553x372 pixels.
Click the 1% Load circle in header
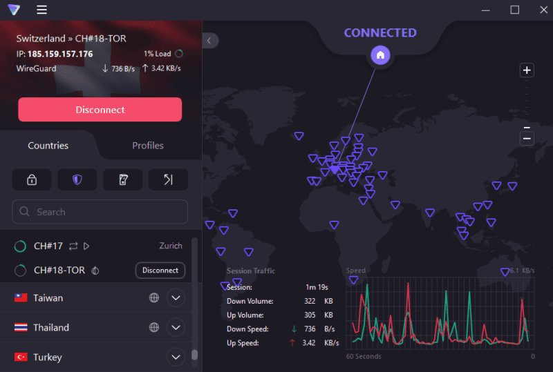[x=179, y=54]
